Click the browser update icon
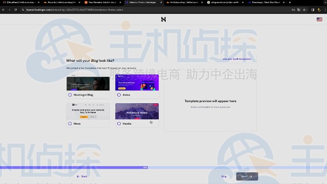The image size is (327, 184). [x=319, y=10]
